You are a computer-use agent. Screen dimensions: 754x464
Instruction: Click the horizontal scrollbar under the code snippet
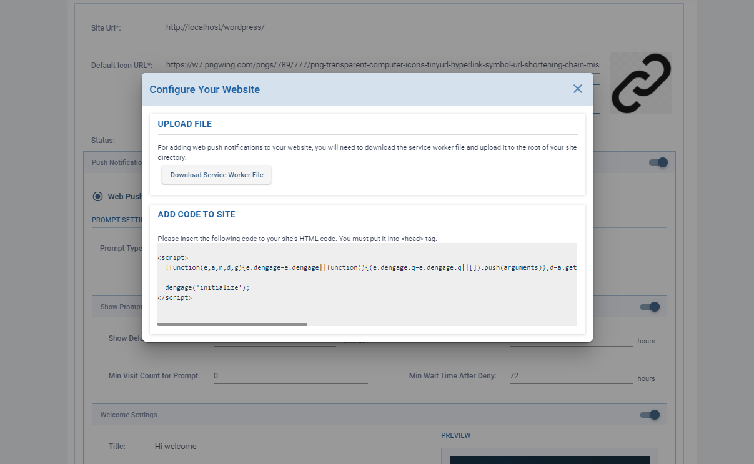[232, 324]
